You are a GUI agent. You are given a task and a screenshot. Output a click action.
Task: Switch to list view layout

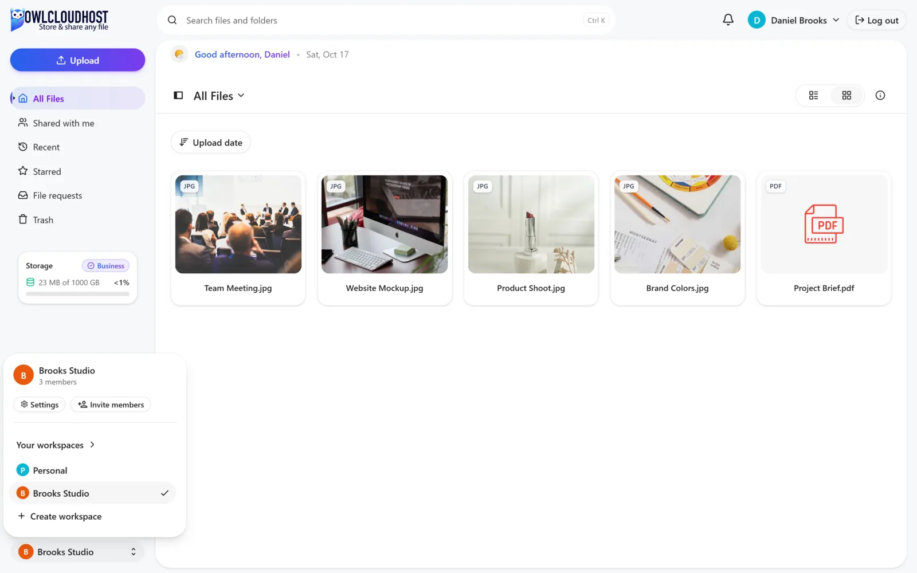813,96
